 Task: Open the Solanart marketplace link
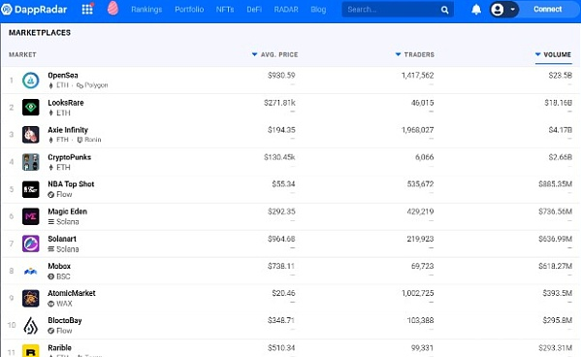[62, 239]
